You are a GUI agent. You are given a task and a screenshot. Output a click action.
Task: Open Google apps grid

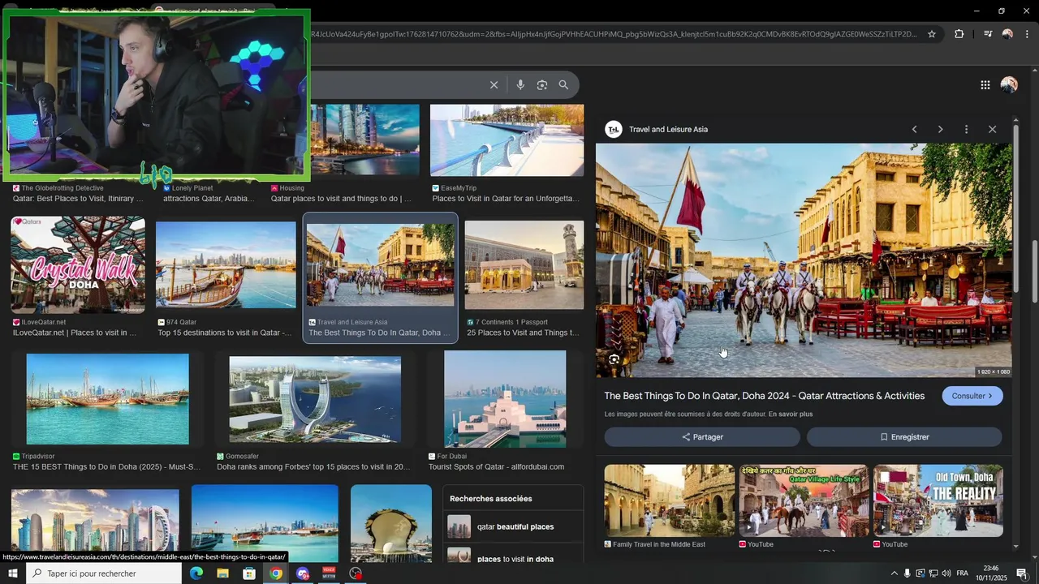coord(985,85)
